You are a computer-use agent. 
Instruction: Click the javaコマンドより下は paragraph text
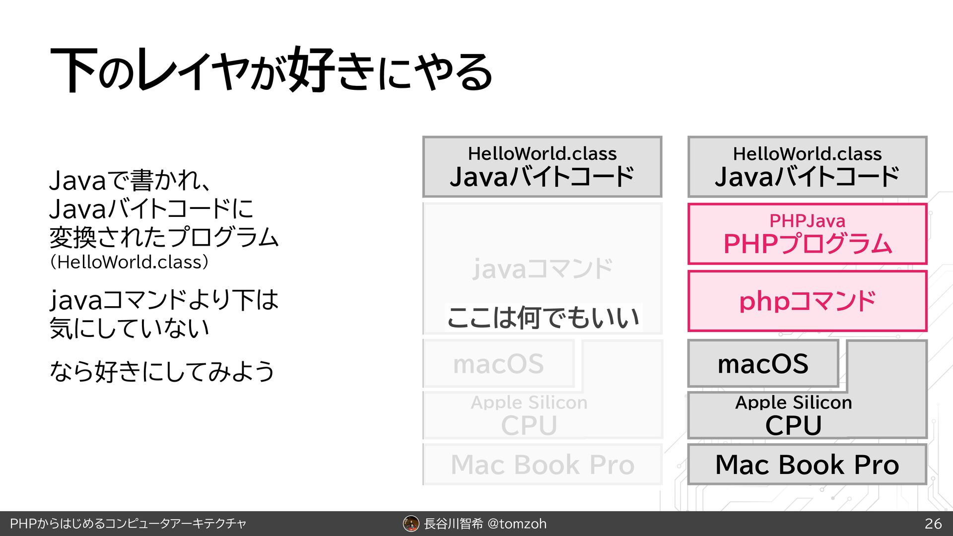[164, 300]
